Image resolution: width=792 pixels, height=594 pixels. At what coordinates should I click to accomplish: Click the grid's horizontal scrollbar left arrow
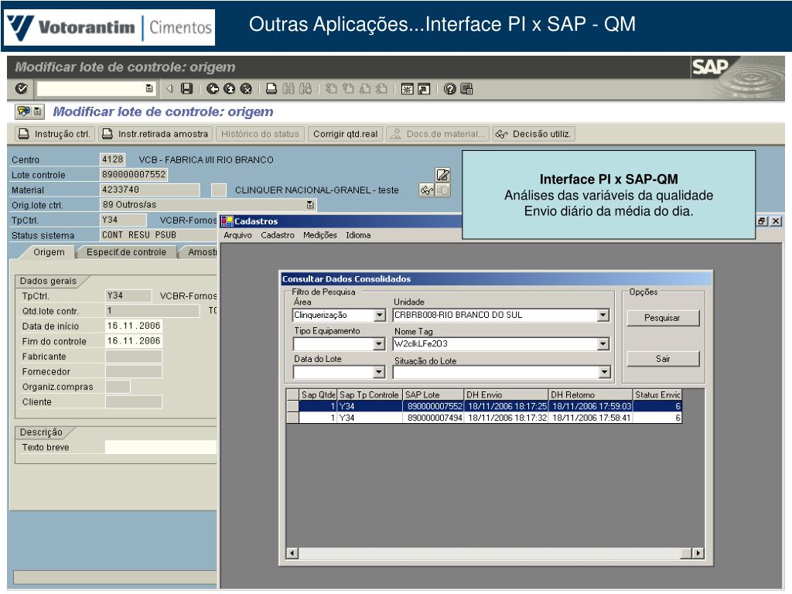click(x=292, y=553)
